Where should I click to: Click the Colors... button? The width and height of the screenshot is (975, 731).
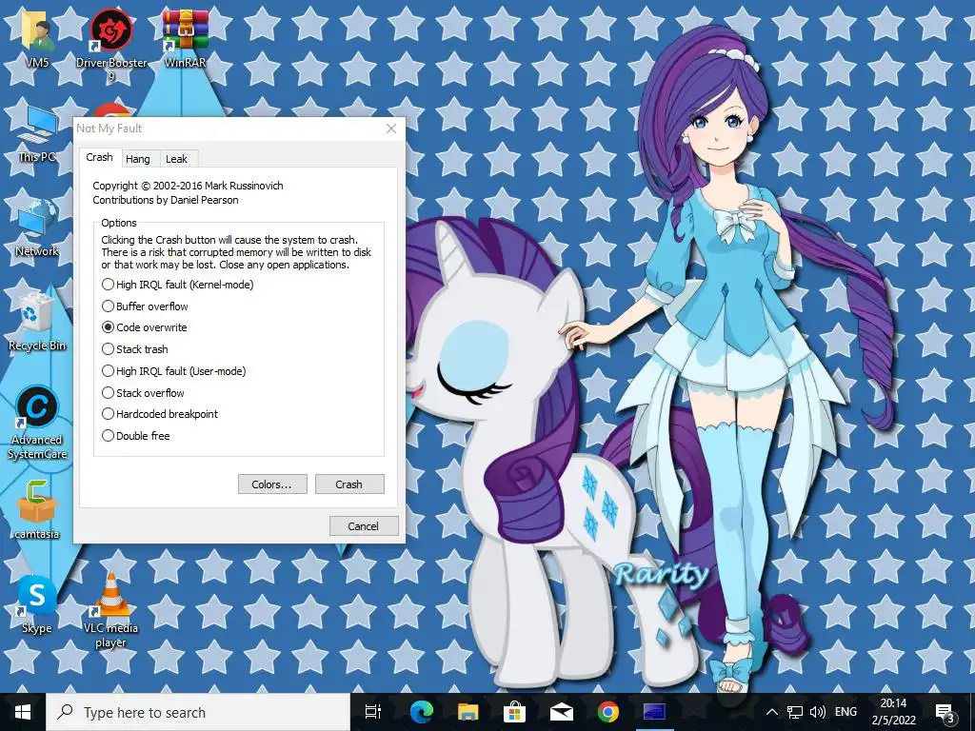point(271,484)
